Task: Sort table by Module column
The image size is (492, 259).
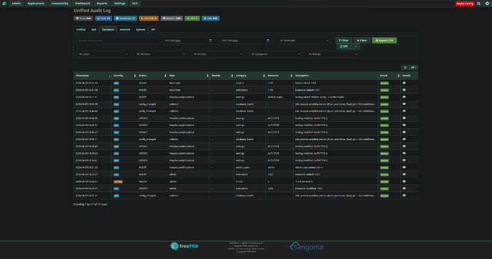Action: click(222, 75)
